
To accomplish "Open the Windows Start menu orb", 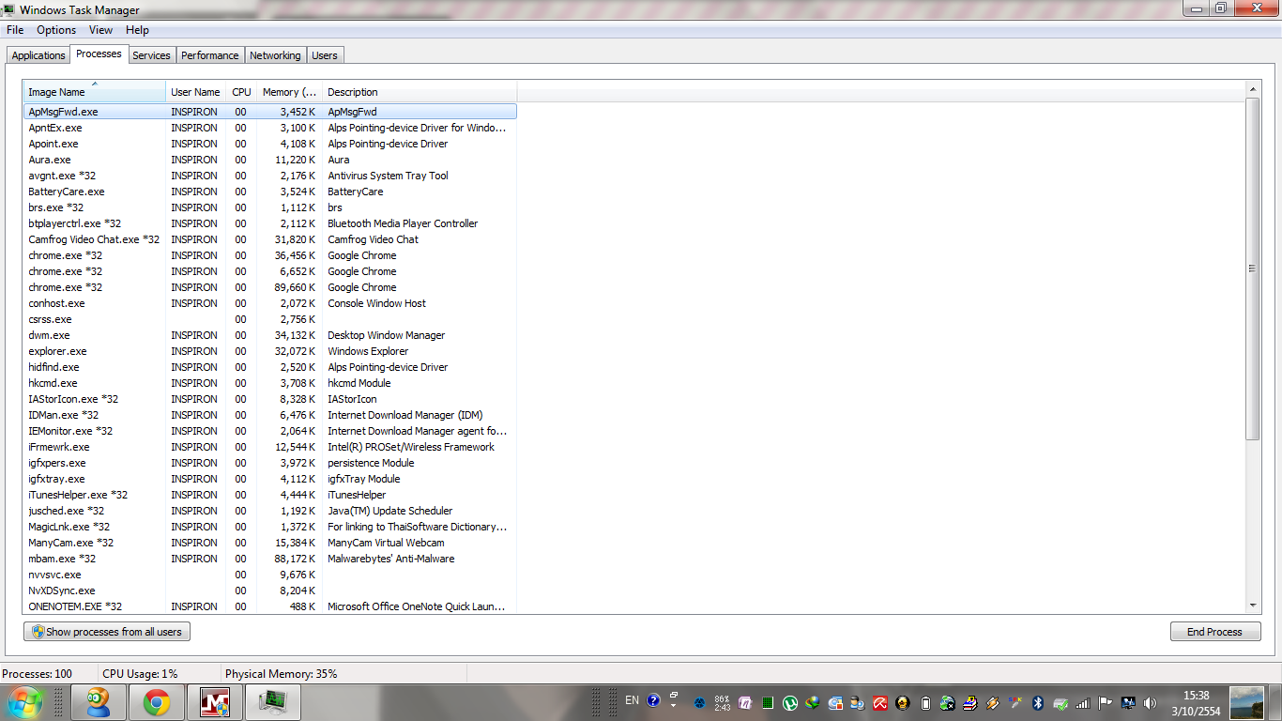I will coord(24,702).
